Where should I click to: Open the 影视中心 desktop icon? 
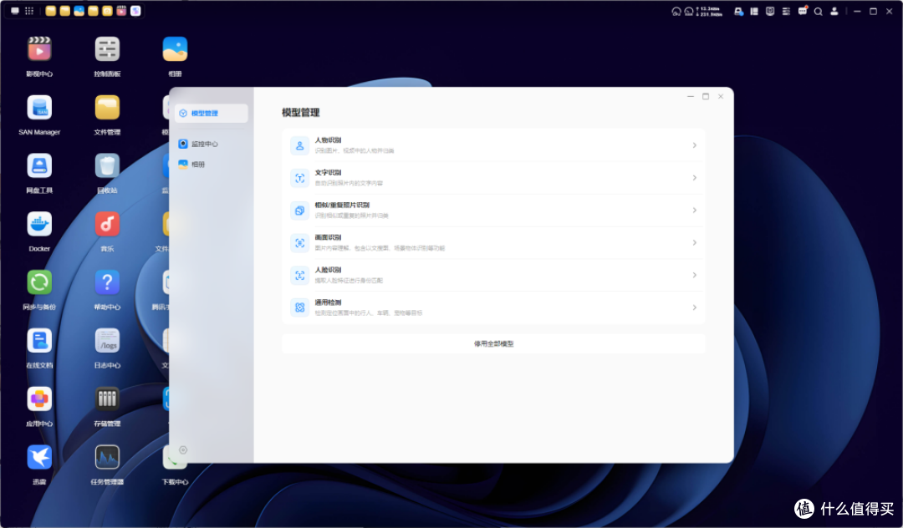[39, 49]
